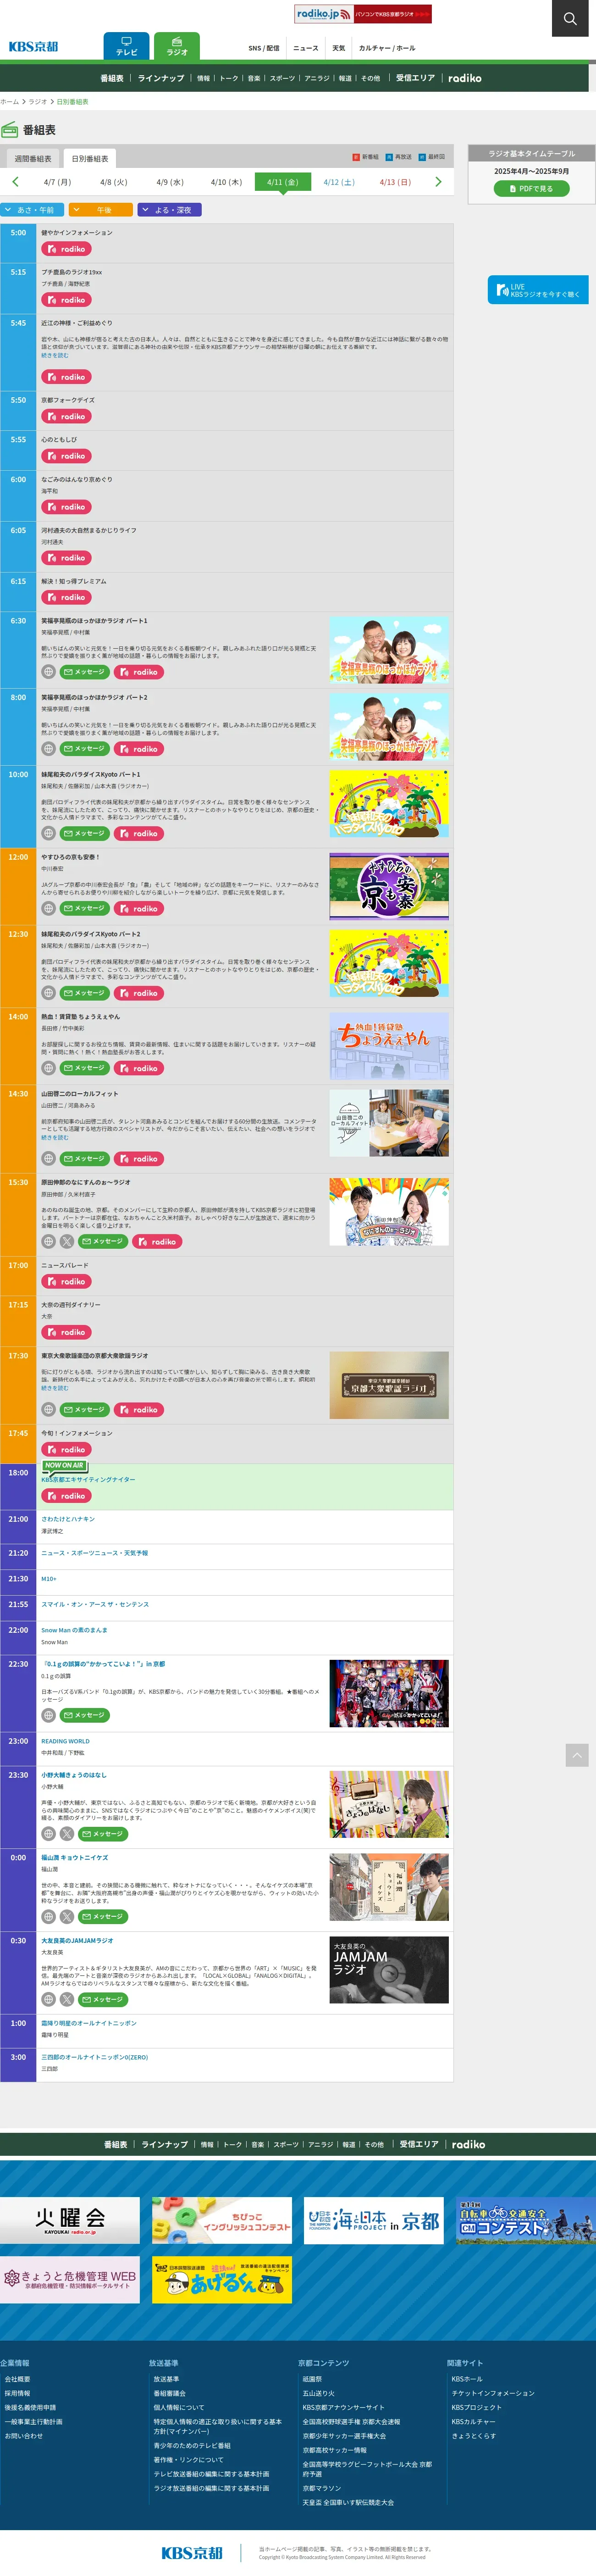Viewport: 596px width, 2576px height.
Task: Expand 続きを読む for 山田啓二のローカルフィット
Action: [x=55, y=1137]
